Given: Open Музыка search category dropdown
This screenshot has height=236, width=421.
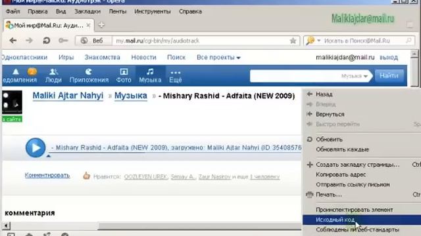Looking at the screenshot, I should click(x=355, y=76).
